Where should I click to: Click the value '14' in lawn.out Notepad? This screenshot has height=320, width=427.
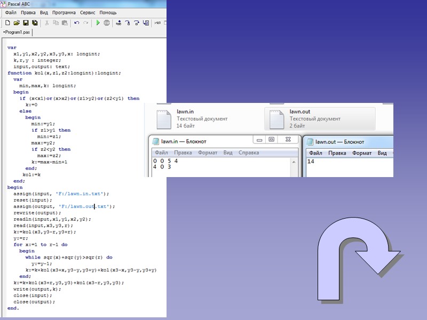click(x=311, y=162)
